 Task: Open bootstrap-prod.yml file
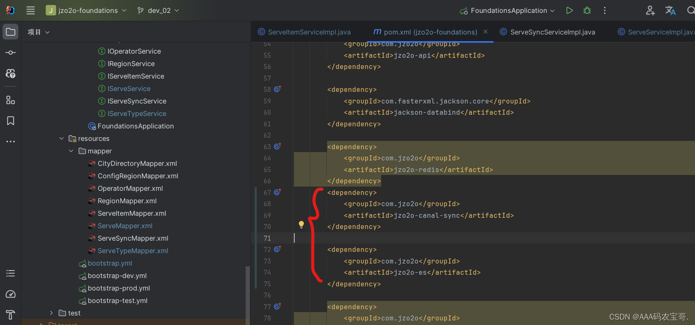118,288
